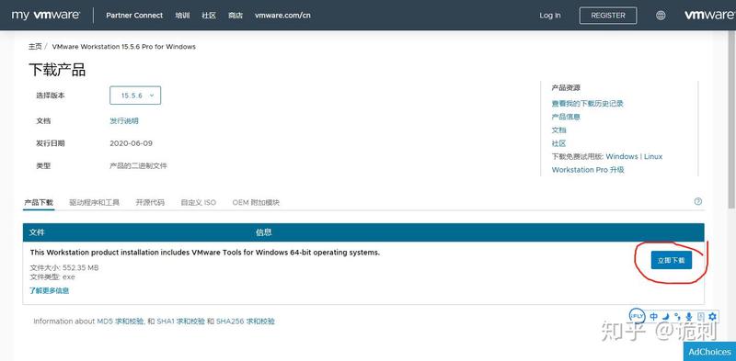Click the globe language icon in header
This screenshot has width=736, height=361.
pyautogui.click(x=661, y=16)
